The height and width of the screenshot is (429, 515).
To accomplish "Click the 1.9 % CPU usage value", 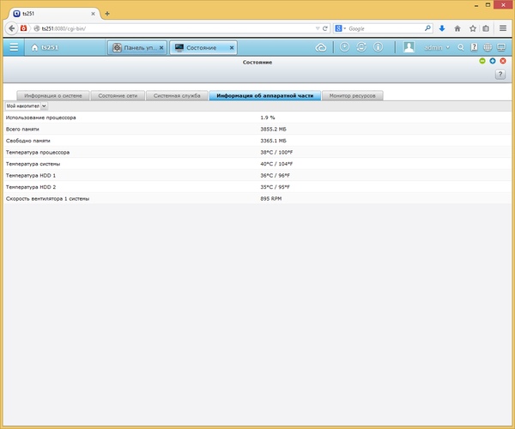I will (x=267, y=118).
